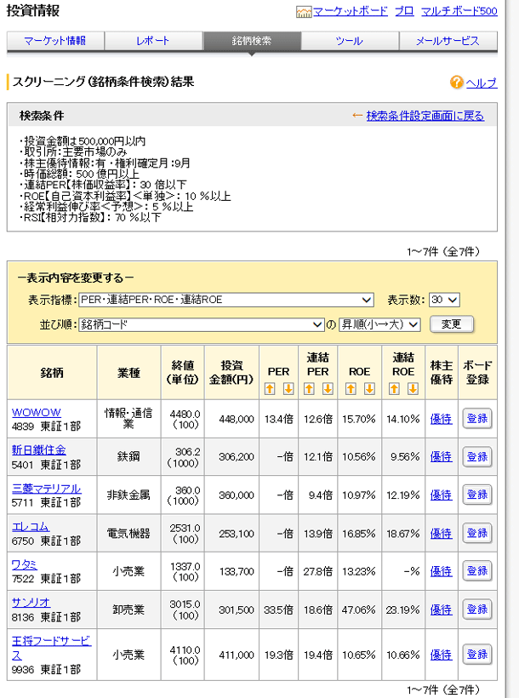This screenshot has width=519, height=698.
Task: Open the 表示指標 dropdown
Action: [x=226, y=300]
